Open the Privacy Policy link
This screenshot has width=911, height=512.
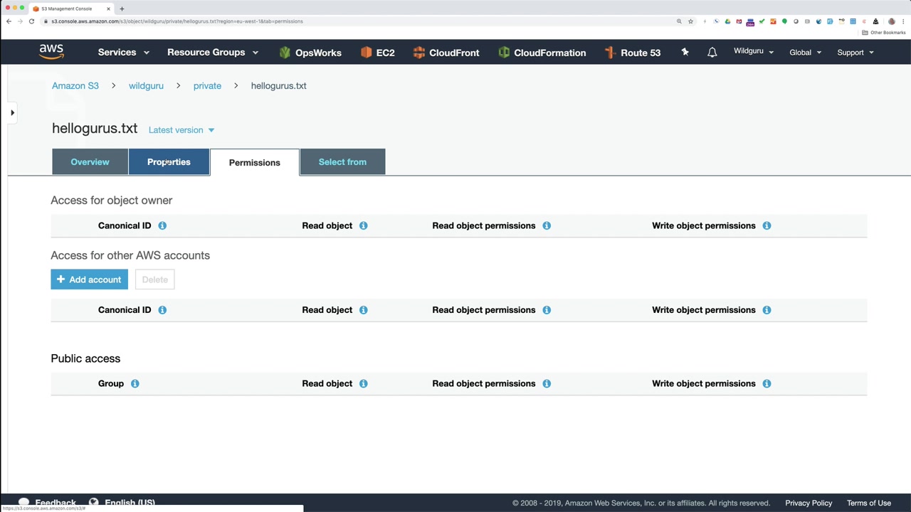[809, 503]
